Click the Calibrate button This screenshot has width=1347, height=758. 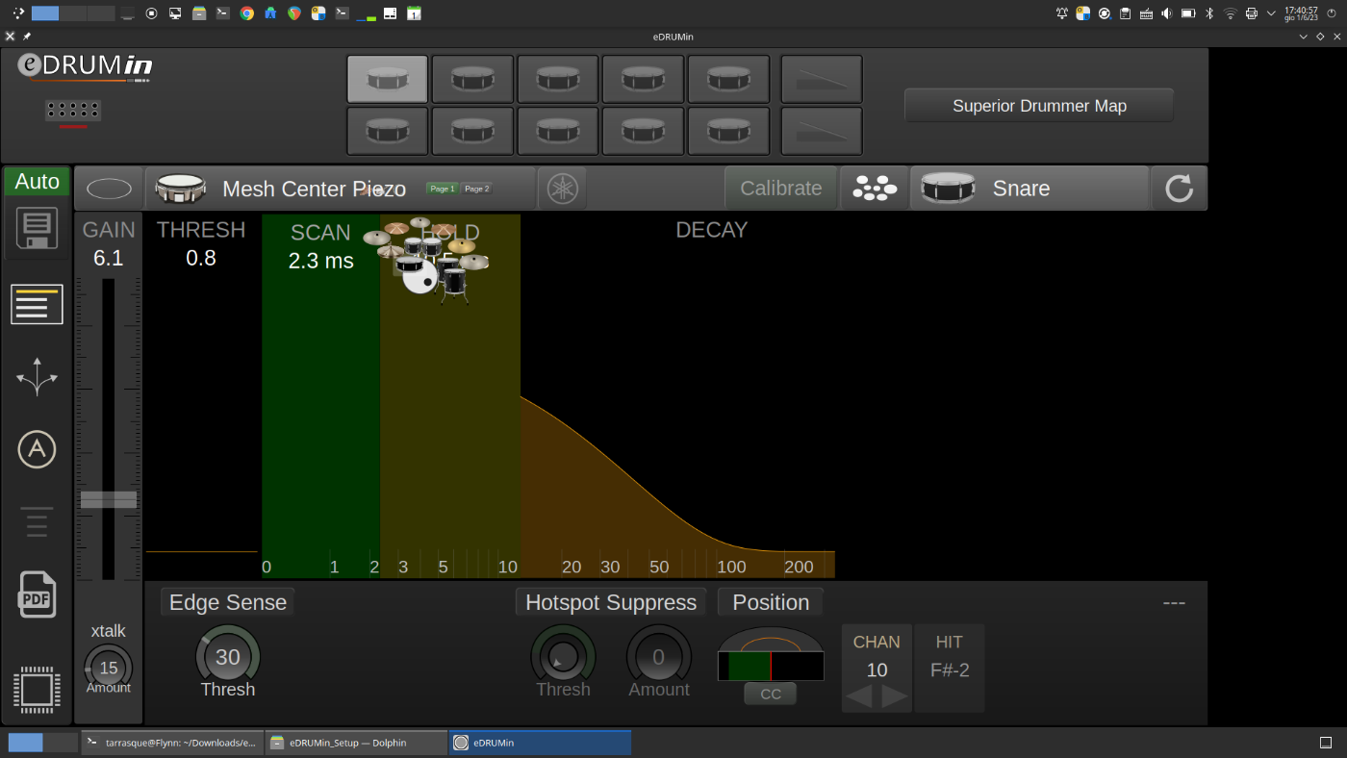click(781, 189)
